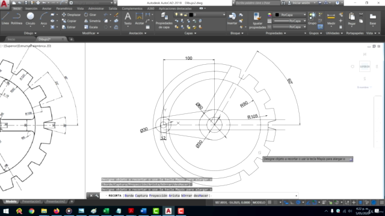Expand the Anotación panel dropdown
The height and width of the screenshot is (216, 385).
click(138, 33)
